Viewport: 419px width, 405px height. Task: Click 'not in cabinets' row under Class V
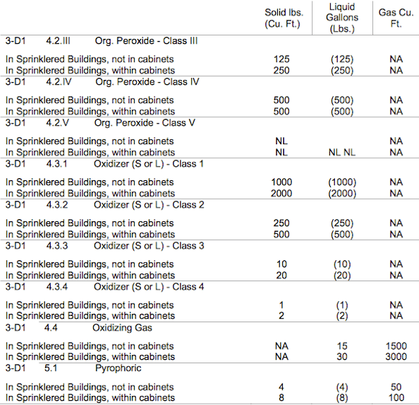[x=210, y=141]
